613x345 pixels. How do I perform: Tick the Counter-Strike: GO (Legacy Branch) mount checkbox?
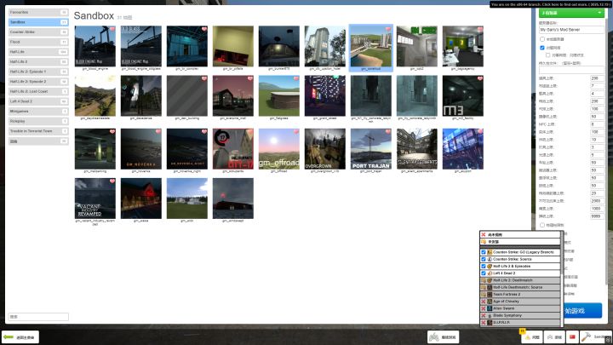(484, 252)
